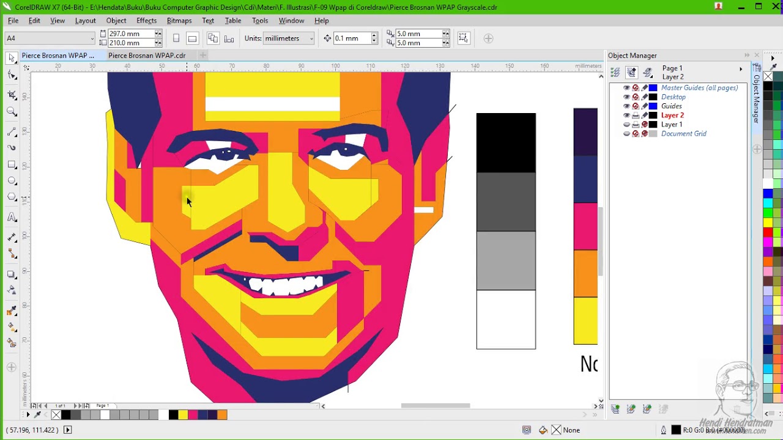The image size is (783, 440).
Task: Click add new document tab plus button
Action: 202,56
